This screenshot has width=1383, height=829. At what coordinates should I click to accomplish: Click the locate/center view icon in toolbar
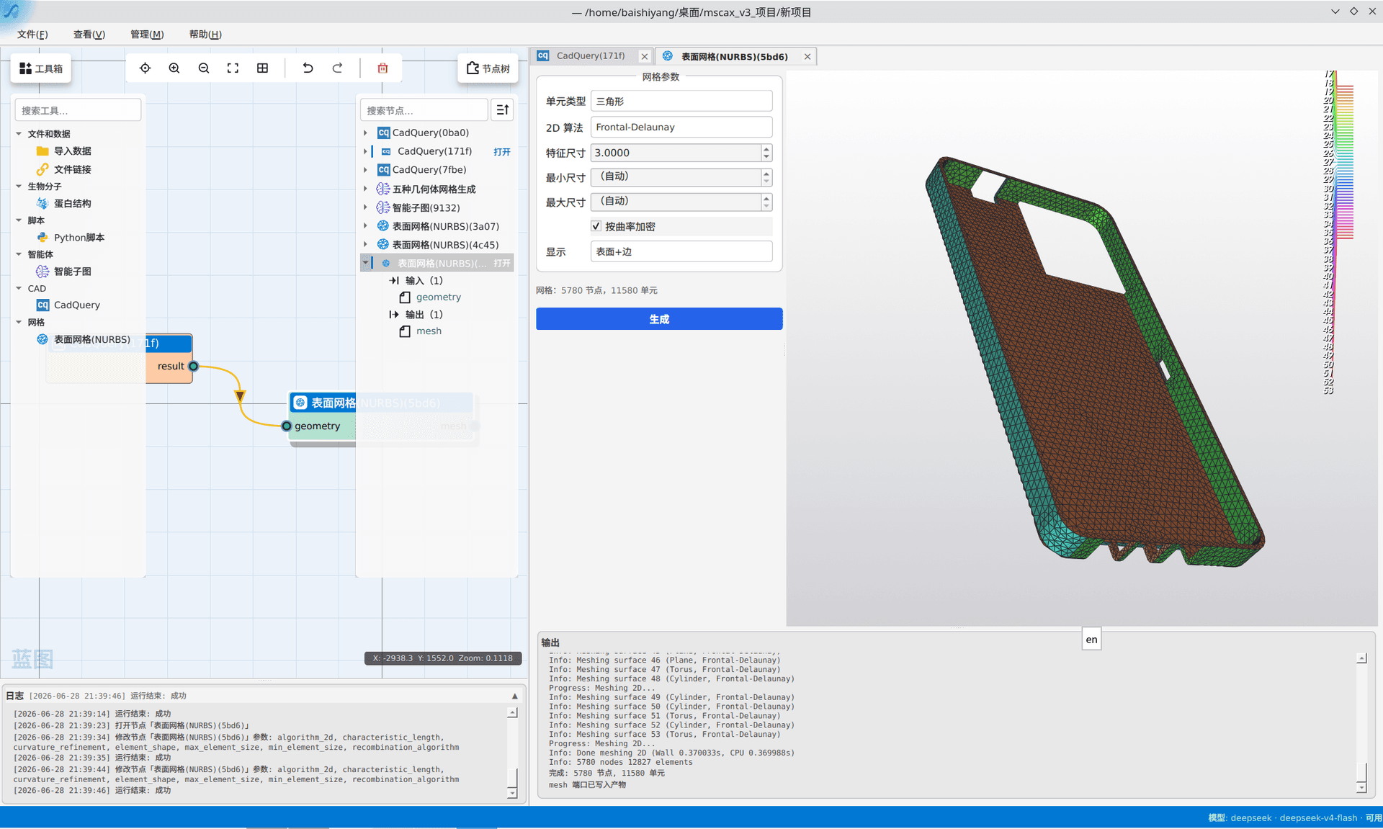pos(145,68)
